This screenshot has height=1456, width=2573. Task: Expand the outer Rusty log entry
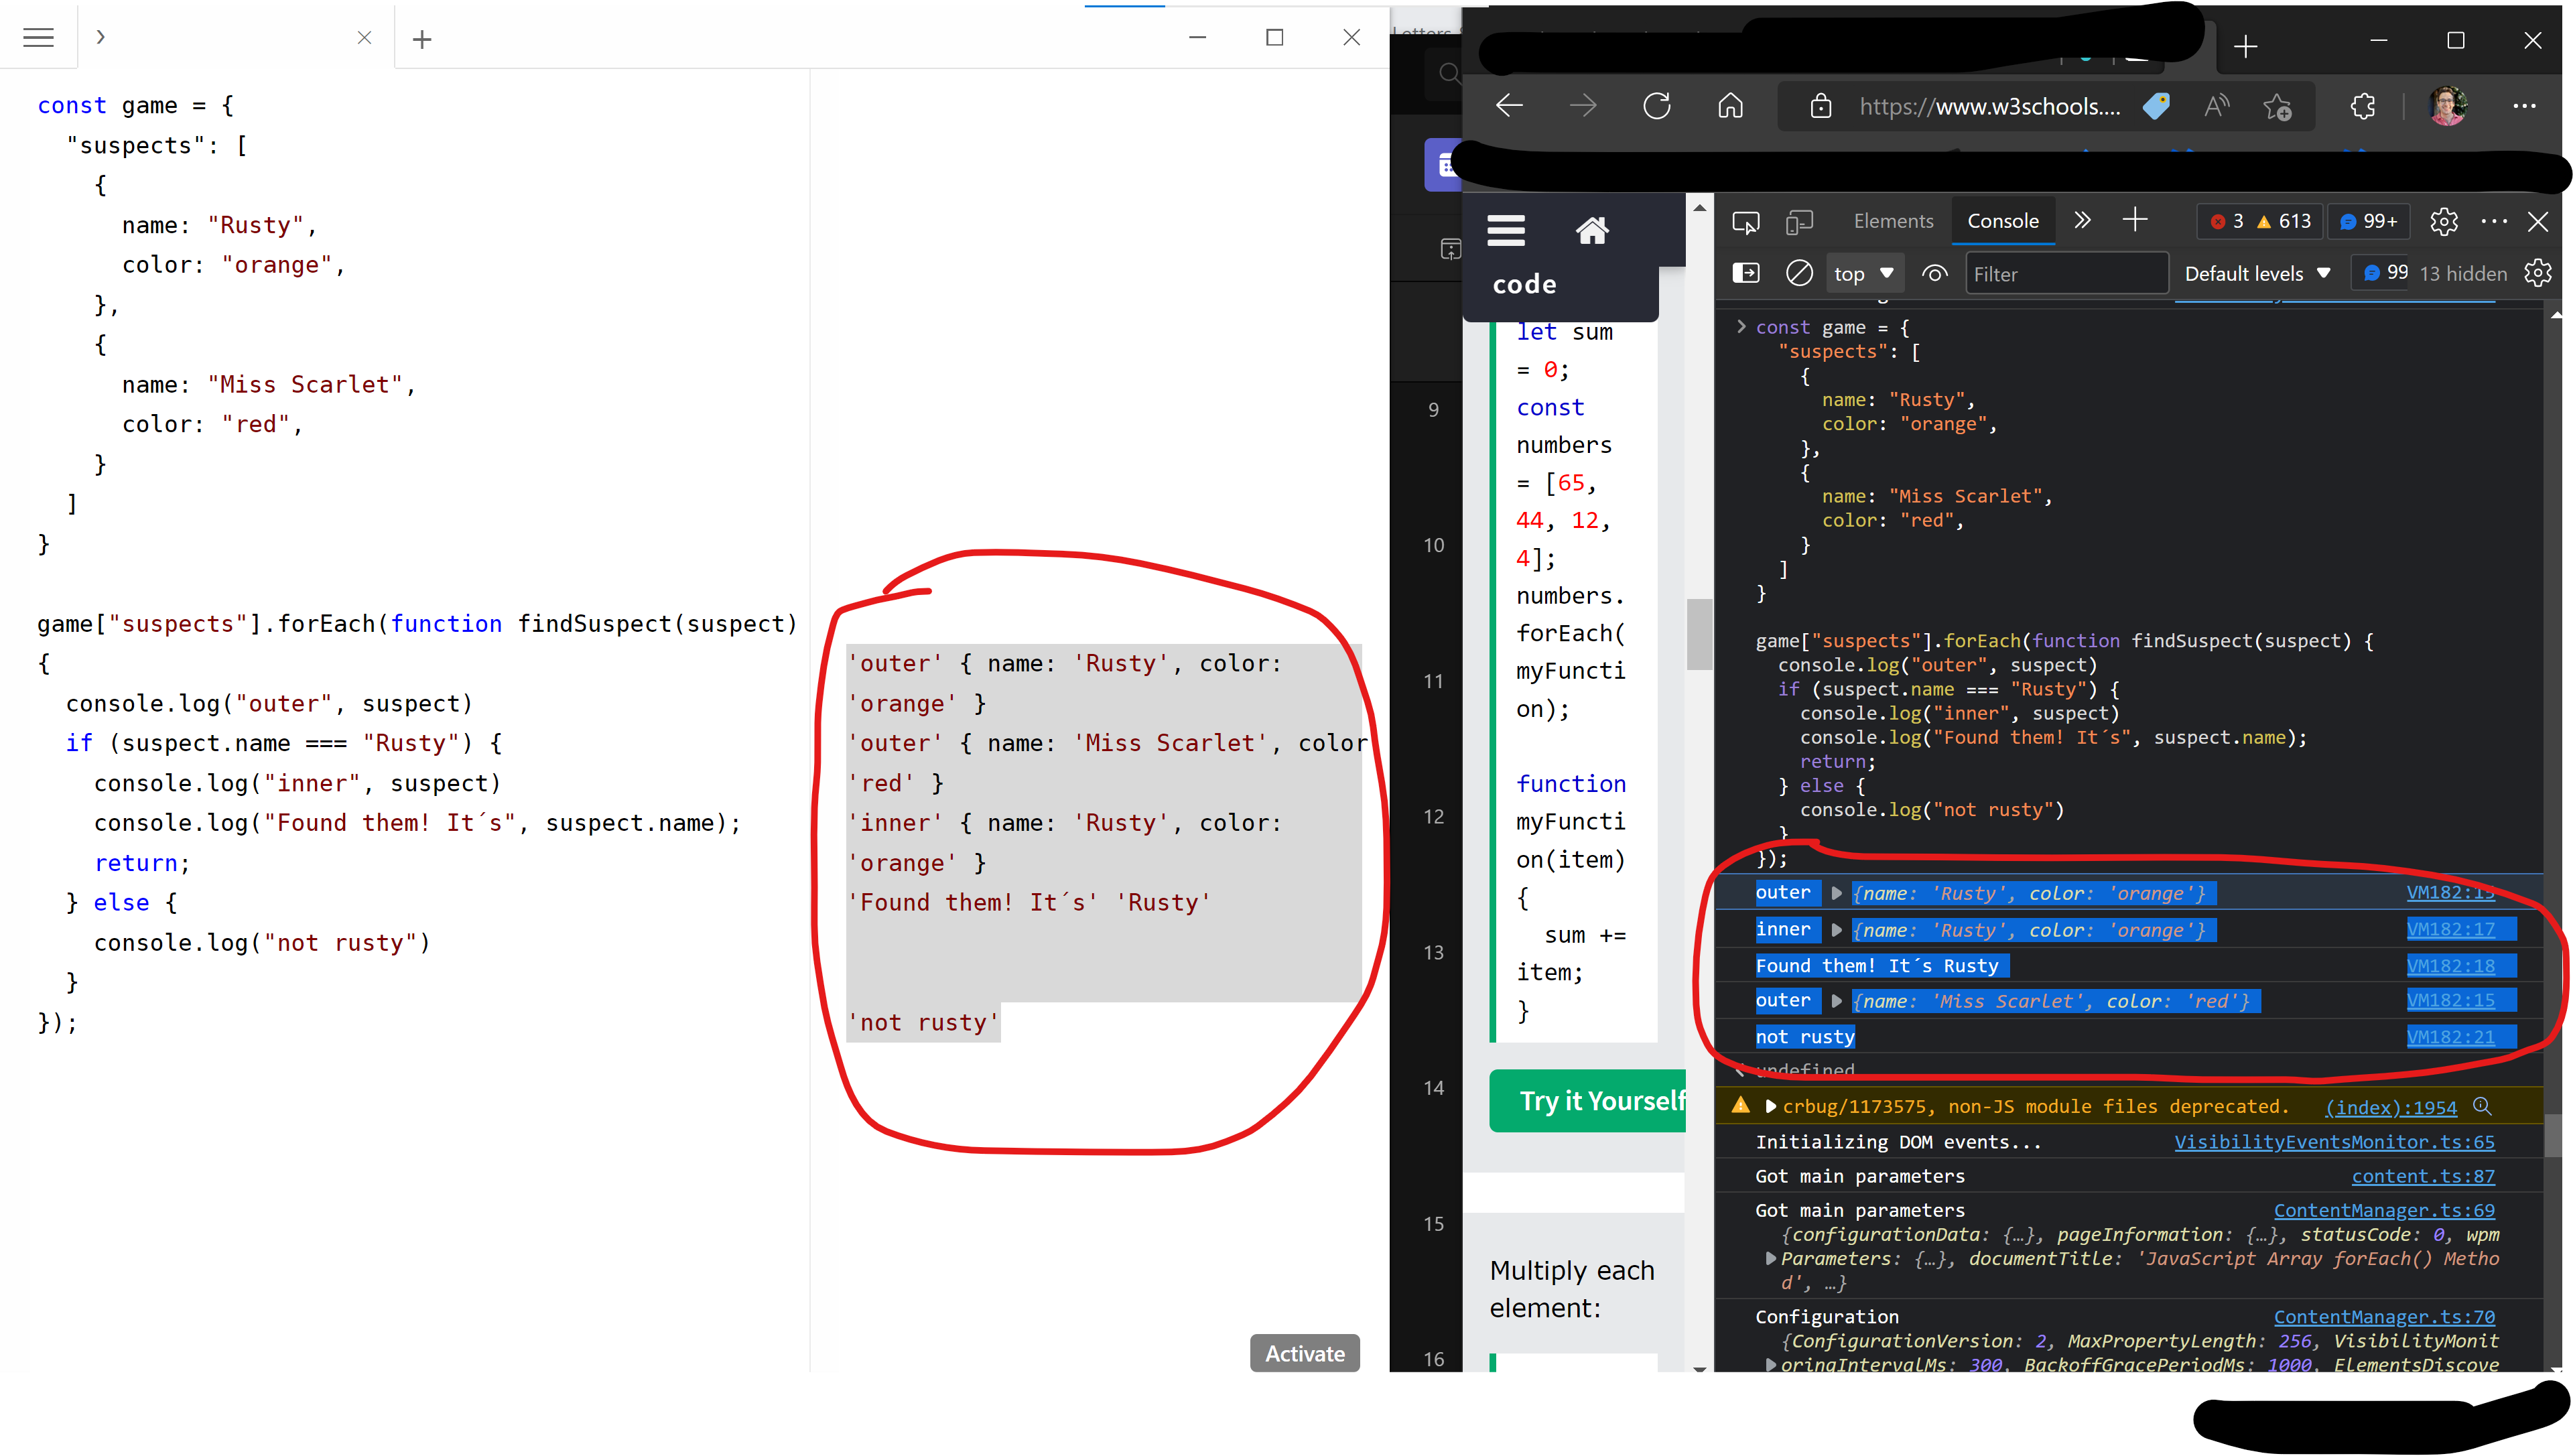click(x=1836, y=893)
